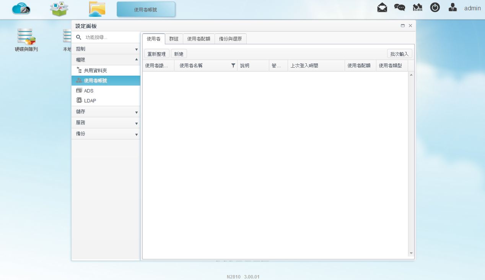Open the mail notifications envelope icon
Screen dimensions: 485x280
tap(382, 8)
